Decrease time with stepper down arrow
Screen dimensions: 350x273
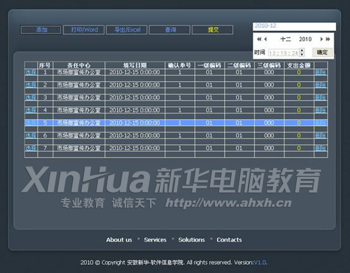tap(302, 54)
